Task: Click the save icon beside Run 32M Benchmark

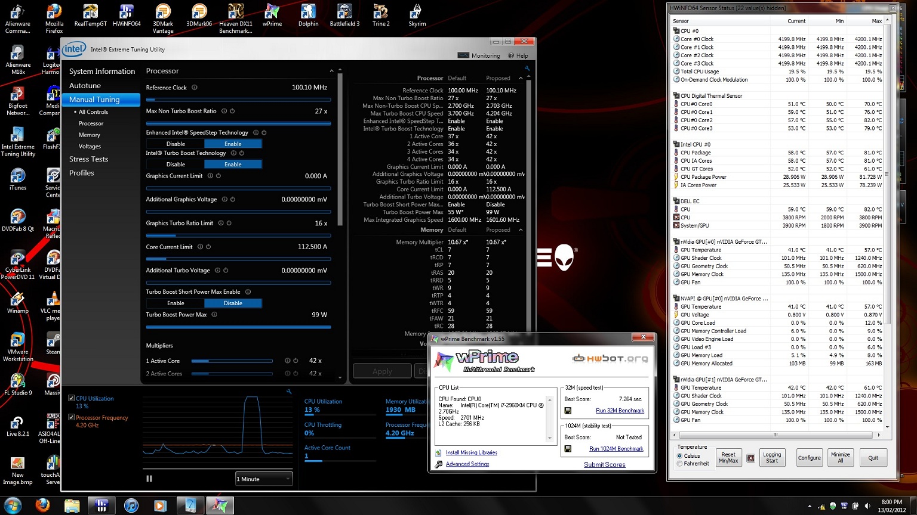Action: pos(568,411)
